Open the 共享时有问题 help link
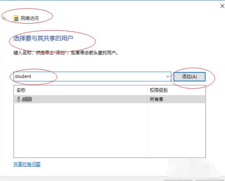Screen dimensions: 225x181 27,164
